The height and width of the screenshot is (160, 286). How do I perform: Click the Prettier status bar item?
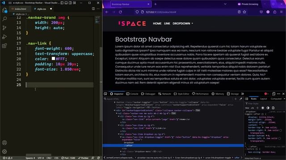83,158
